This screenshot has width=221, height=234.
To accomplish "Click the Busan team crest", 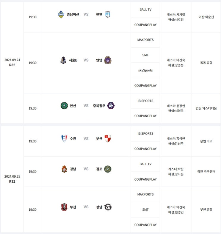I will pyautogui.click(x=108, y=138).
